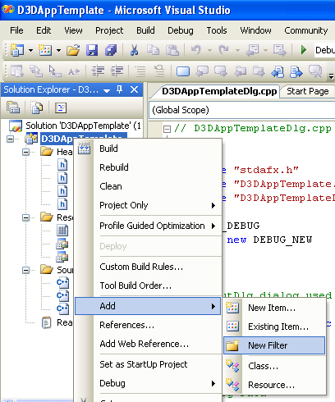Open the Solution Explorer window position dropdown
335x402 pixels.
[107, 90]
